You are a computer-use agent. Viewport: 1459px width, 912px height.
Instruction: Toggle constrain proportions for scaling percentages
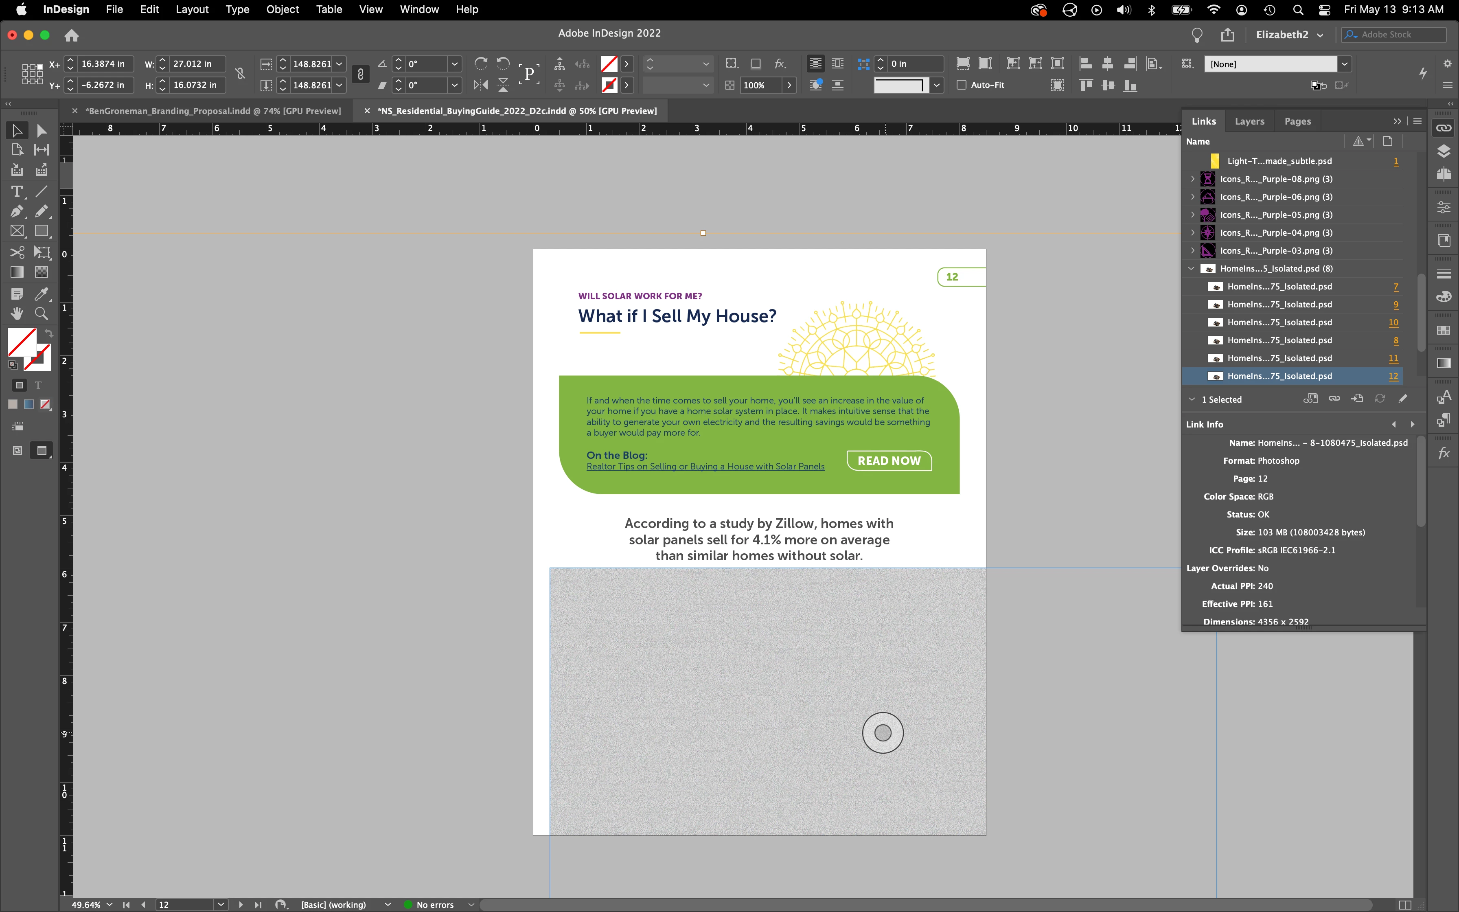(361, 74)
